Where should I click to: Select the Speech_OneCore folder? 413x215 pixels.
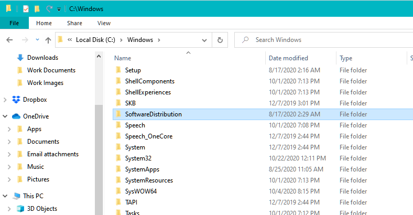click(x=149, y=136)
